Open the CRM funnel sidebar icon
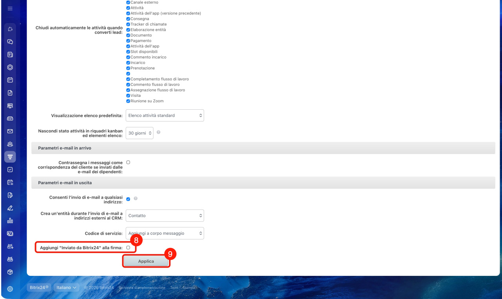Image resolution: width=502 pixels, height=299 pixels. [x=10, y=157]
